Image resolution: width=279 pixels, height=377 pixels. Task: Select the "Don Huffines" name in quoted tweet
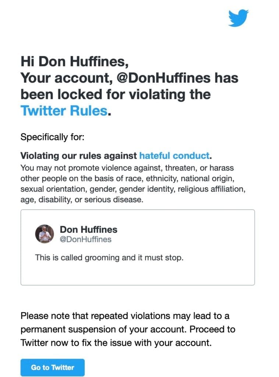pos(88,229)
